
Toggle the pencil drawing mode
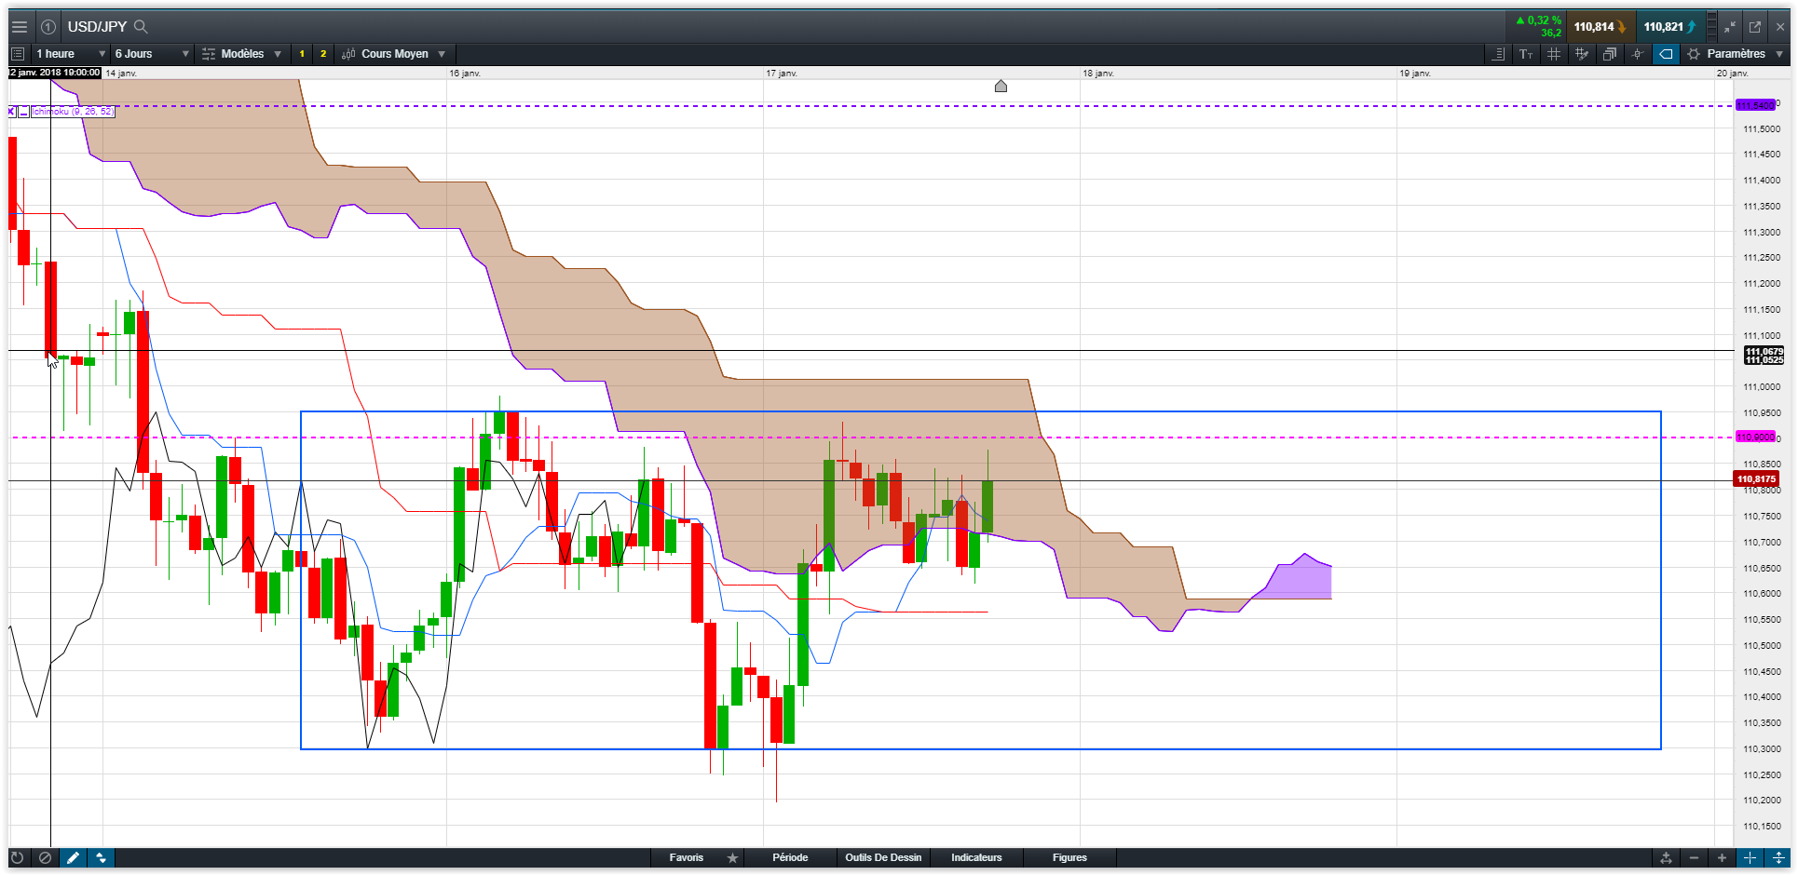[x=73, y=857]
